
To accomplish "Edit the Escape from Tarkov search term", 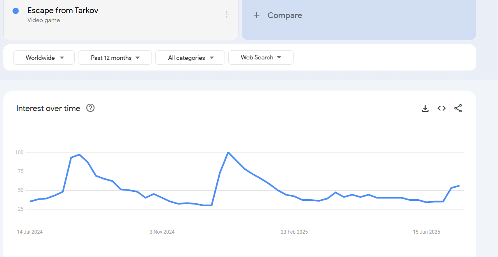I will (63, 11).
